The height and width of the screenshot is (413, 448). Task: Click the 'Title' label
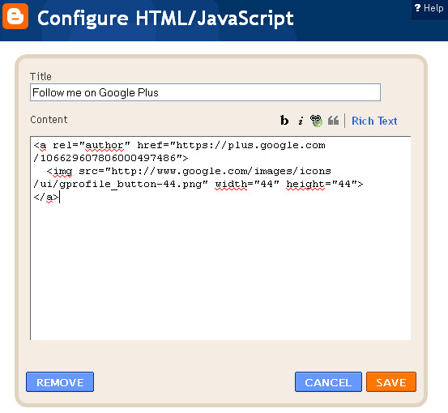(x=41, y=77)
